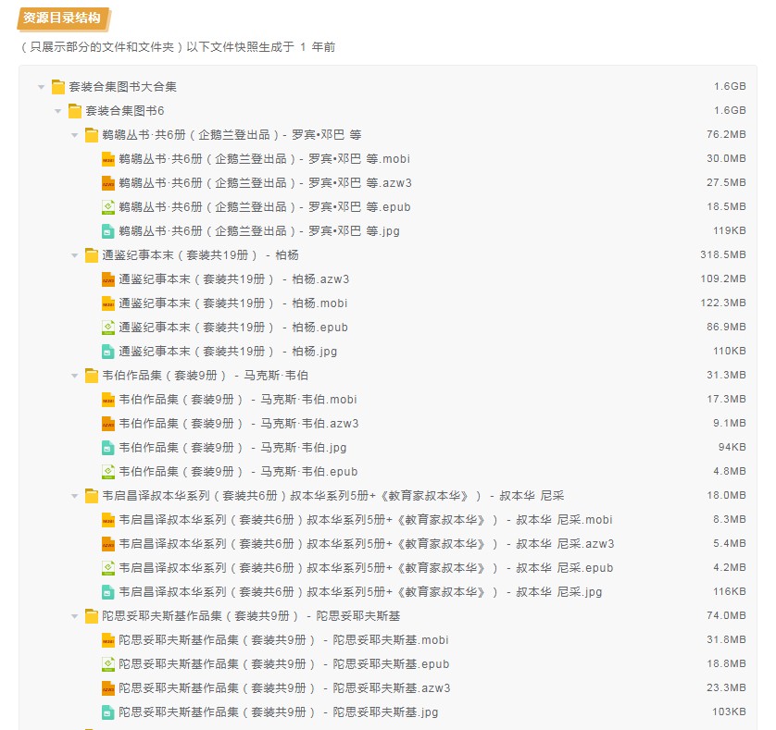
Task: Collapse the 陀思妥耶夫斯基作品集 folder arrow
Action: click(75, 616)
